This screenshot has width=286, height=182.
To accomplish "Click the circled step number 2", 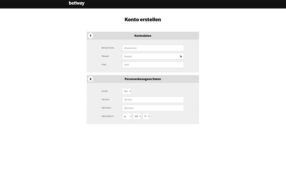I will [x=90, y=79].
